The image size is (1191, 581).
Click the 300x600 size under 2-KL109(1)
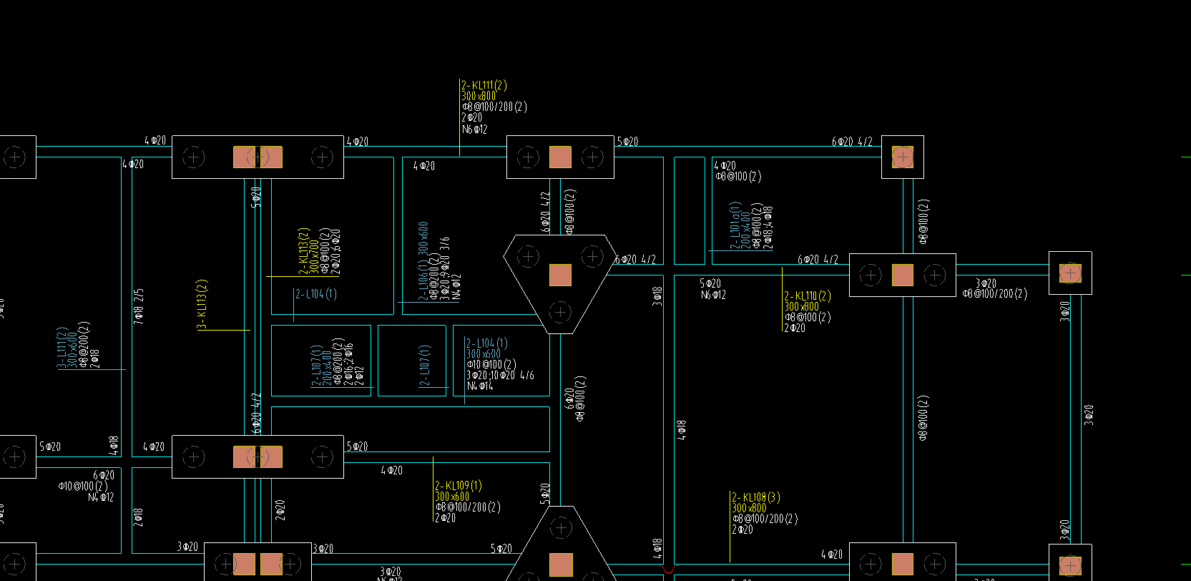coord(452,497)
